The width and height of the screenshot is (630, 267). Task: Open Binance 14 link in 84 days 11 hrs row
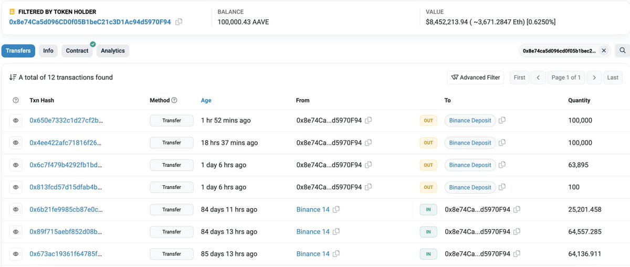tap(313, 209)
